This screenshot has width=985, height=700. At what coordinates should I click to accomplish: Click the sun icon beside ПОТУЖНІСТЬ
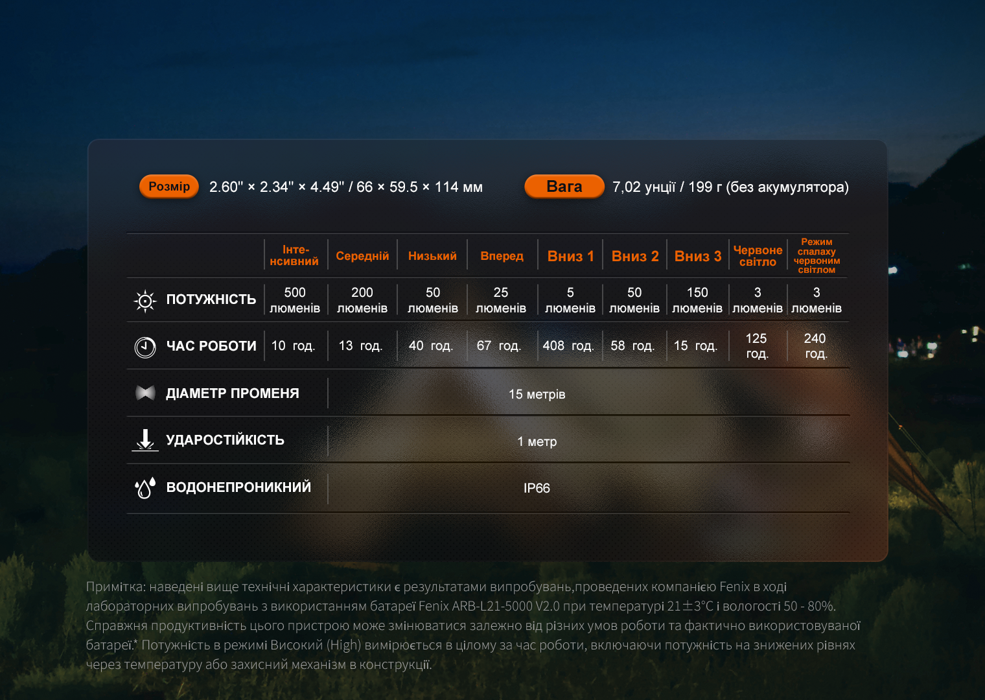(145, 301)
